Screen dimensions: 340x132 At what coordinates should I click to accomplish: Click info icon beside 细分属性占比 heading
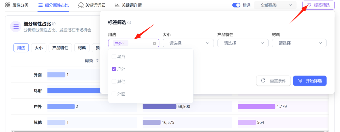click(x=54, y=24)
